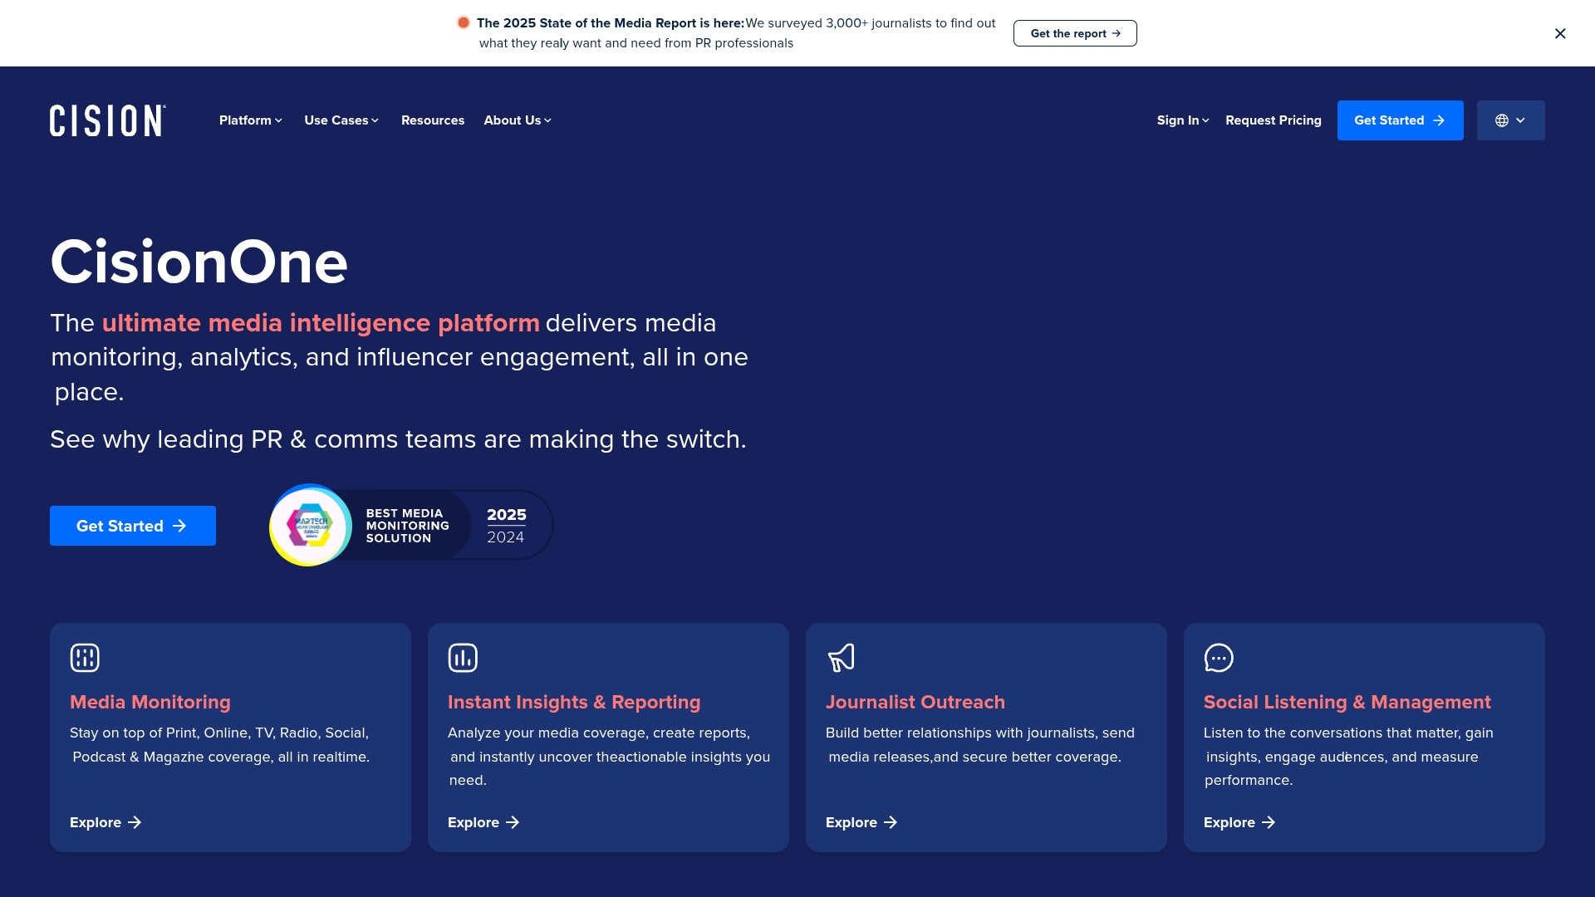Click Get Started in the navigation bar
This screenshot has width=1595, height=897.
(x=1401, y=120)
